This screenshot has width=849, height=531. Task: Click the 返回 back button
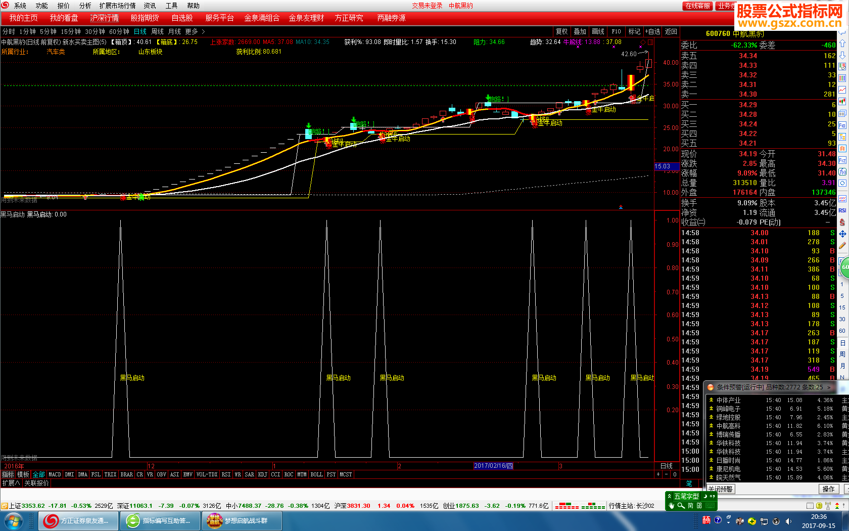[671, 31]
